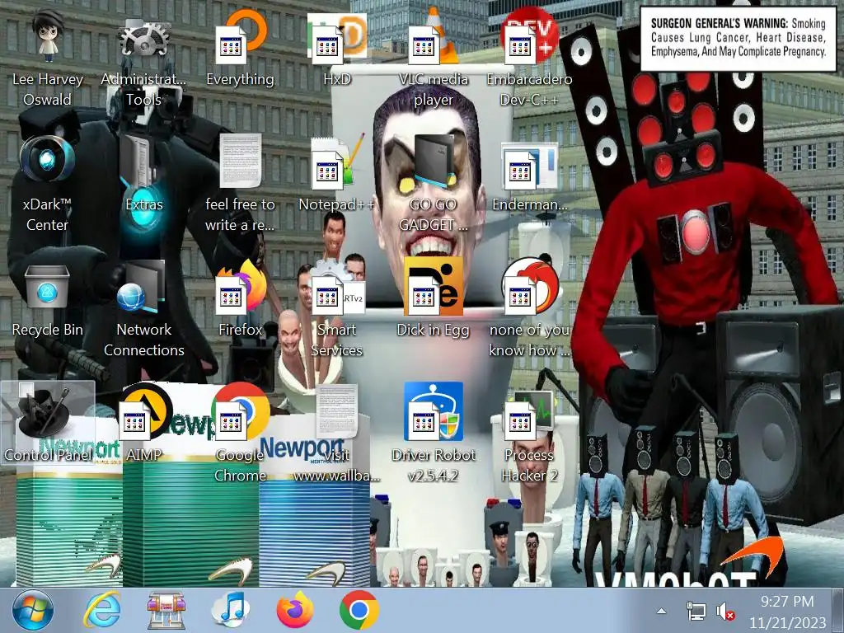
Task: Open the clock showing 9:27 PM
Action: [x=787, y=612]
